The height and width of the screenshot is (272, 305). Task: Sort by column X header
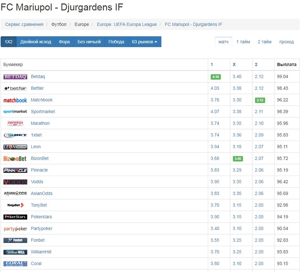234,64
